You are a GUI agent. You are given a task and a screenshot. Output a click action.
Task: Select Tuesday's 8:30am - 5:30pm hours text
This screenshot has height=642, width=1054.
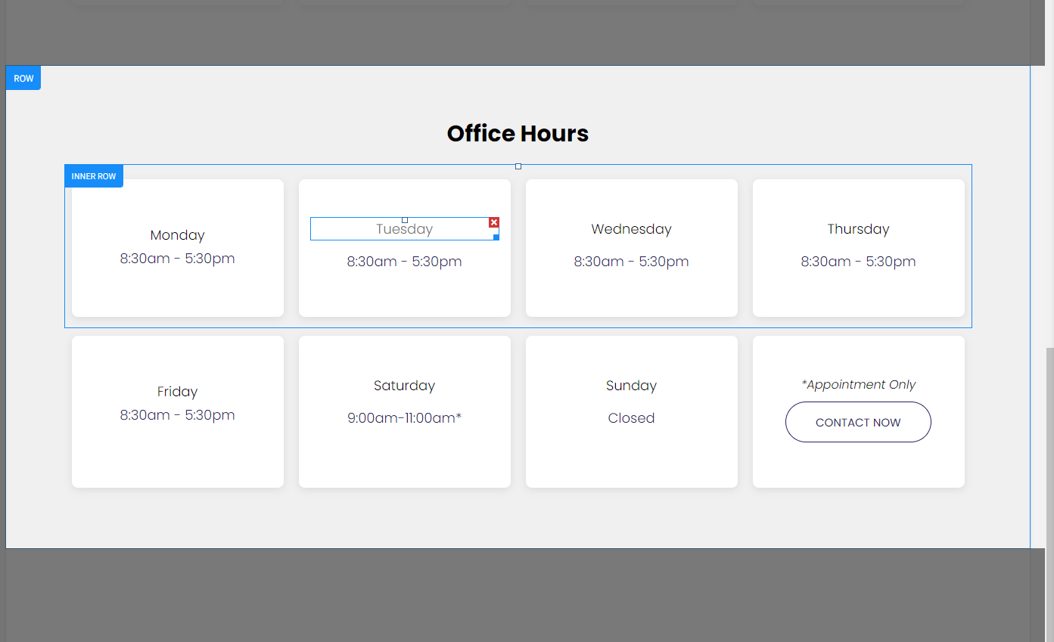405,262
